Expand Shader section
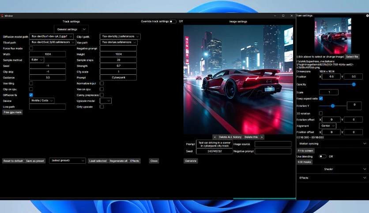This screenshot has height=213, width=369. (x=332, y=169)
